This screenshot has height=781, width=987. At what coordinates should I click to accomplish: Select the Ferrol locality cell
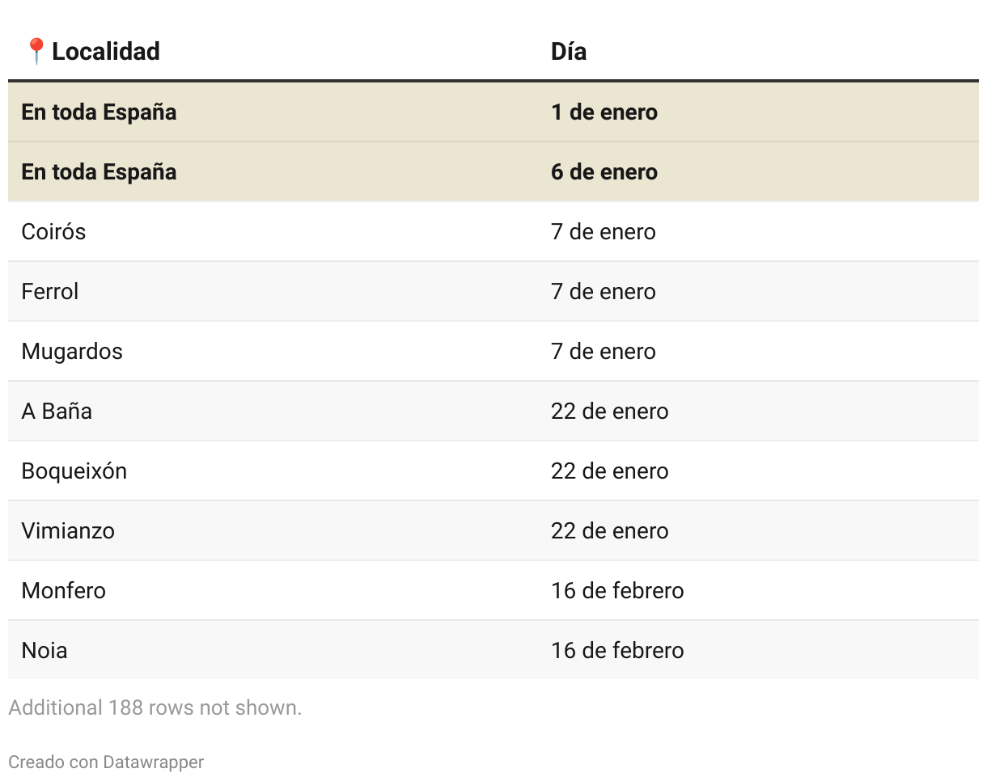[x=50, y=291]
